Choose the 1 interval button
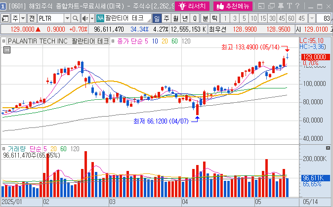This screenshot has width=333, height=207. (225, 19)
